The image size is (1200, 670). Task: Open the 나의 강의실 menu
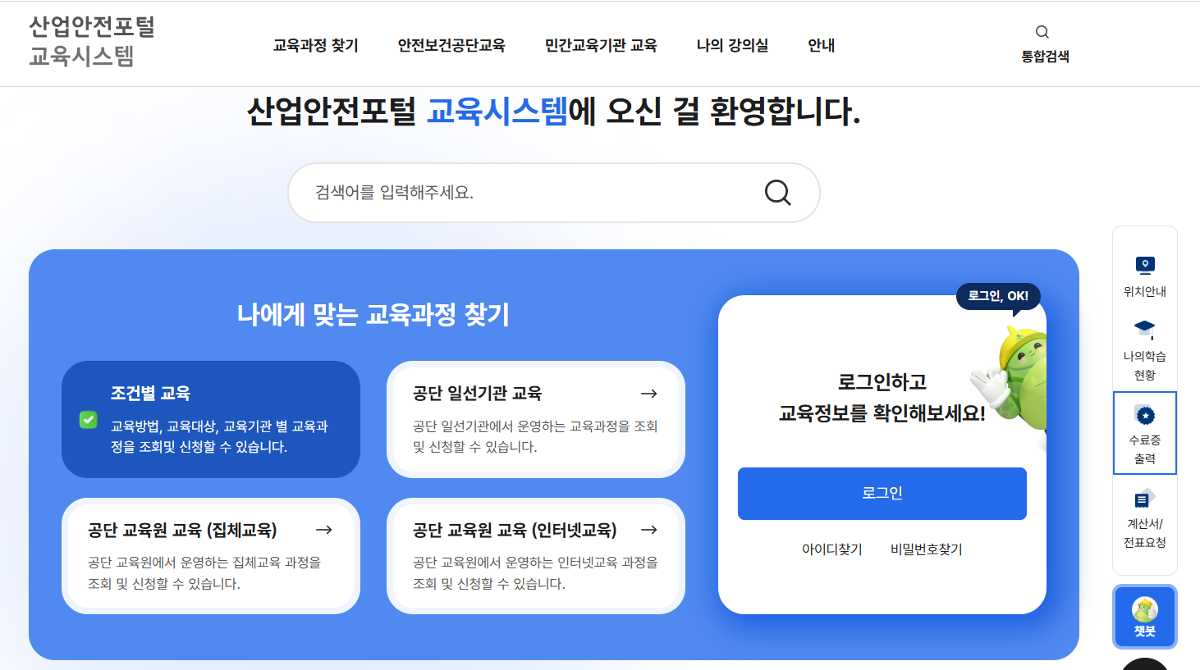pos(732,46)
